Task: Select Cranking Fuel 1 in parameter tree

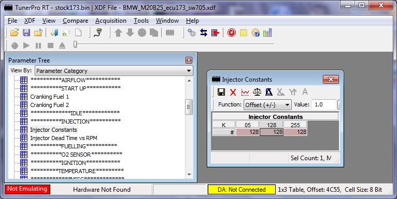Action: click(x=49, y=97)
